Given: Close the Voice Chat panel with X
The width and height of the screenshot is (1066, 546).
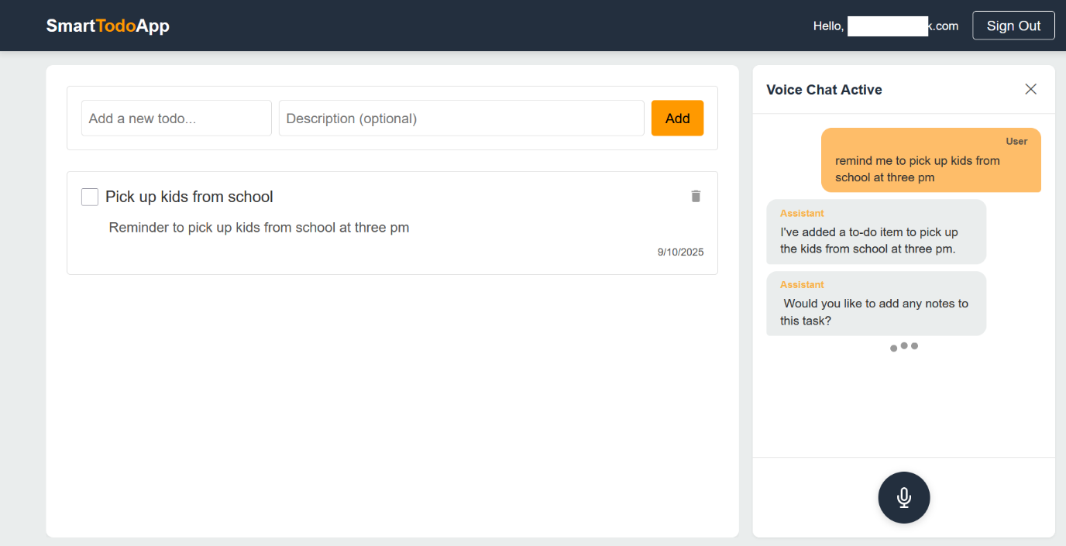Looking at the screenshot, I should coord(1030,89).
